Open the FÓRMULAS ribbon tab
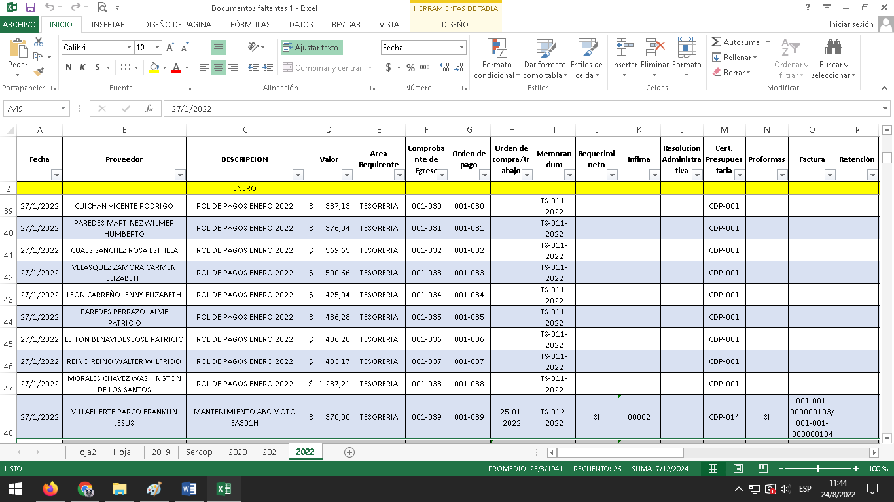Screen dimensions: 894x502 click(x=250, y=25)
